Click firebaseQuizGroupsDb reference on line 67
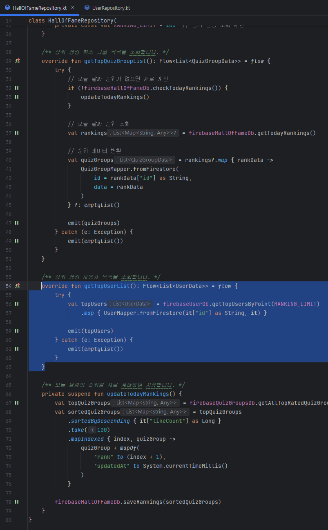Viewport: 328px width, 530px height. (221, 403)
